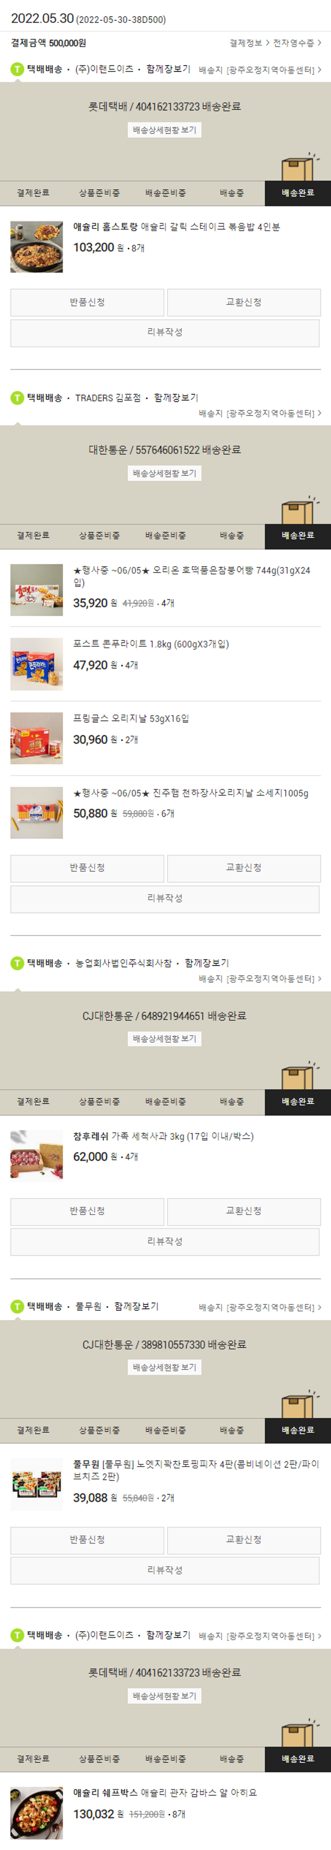Click the green T icon beside TRADERS 김포점
331x1850 pixels.
(17, 398)
